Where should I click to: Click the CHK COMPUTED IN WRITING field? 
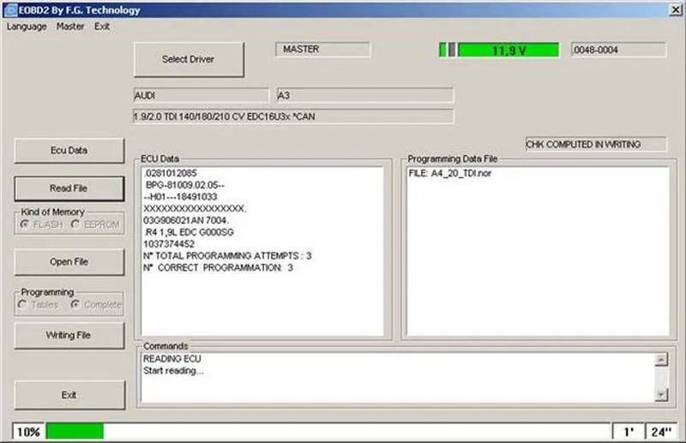(x=596, y=144)
